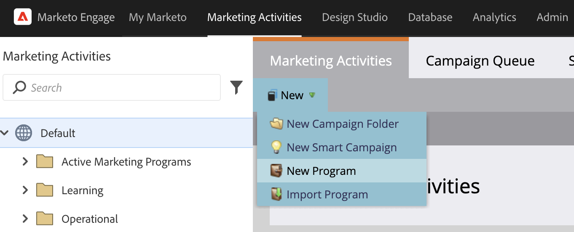The image size is (574, 232).
Task: Click Active Marketing Programs folder icon
Action: [x=45, y=161]
